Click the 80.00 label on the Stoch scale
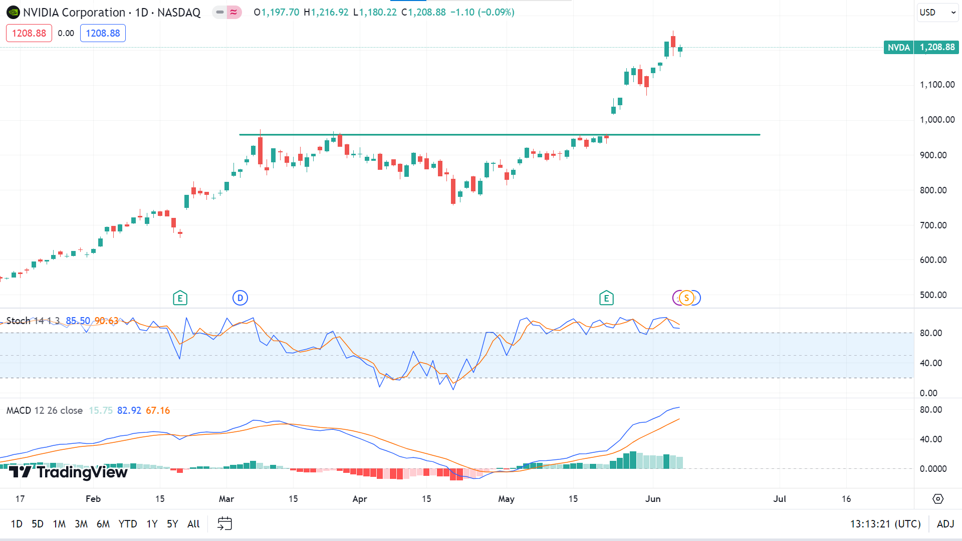 point(931,333)
